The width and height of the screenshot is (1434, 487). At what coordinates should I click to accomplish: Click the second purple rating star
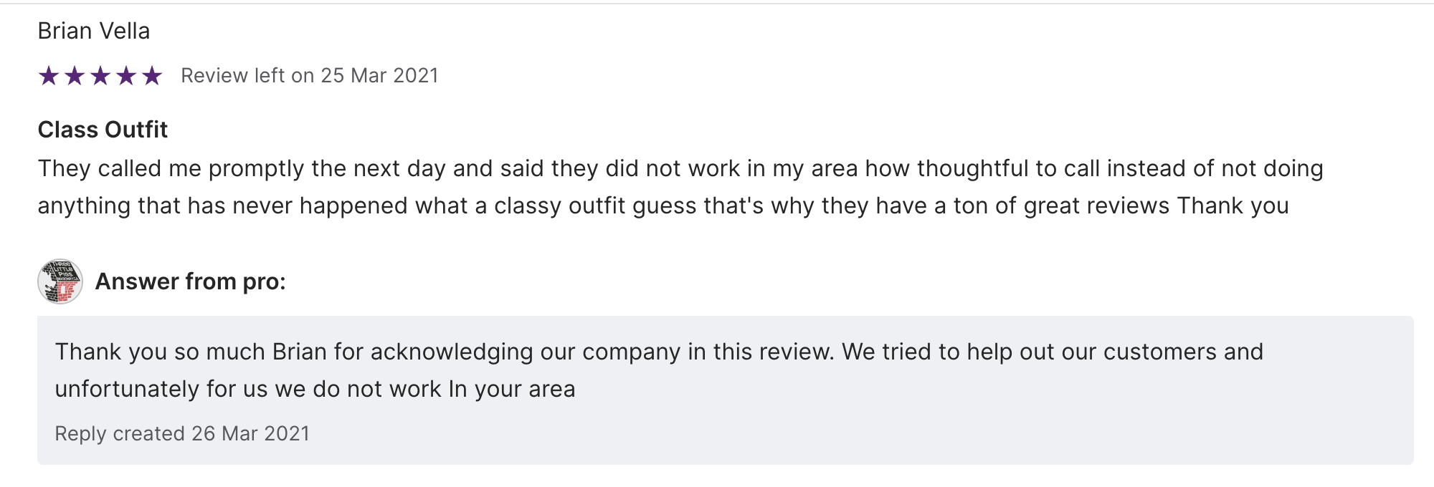tap(75, 76)
